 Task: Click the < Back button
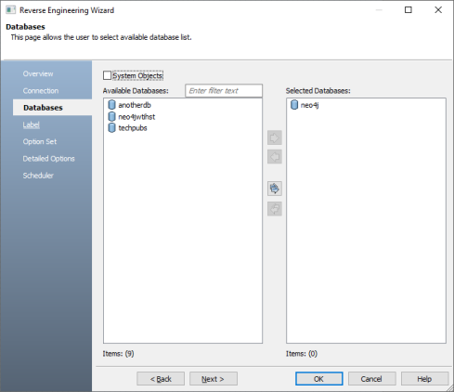pyautogui.click(x=161, y=379)
